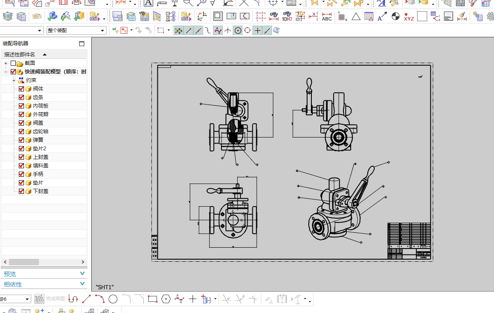This screenshot has height=313, width=494.
Task: Click the polygon sketch tool
Action: coord(166,299)
